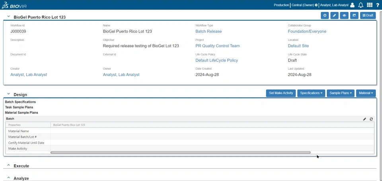Open the Foundation/Everyone collaborator group link
Image resolution: width=382 pixels, height=181 pixels.
tap(307, 31)
